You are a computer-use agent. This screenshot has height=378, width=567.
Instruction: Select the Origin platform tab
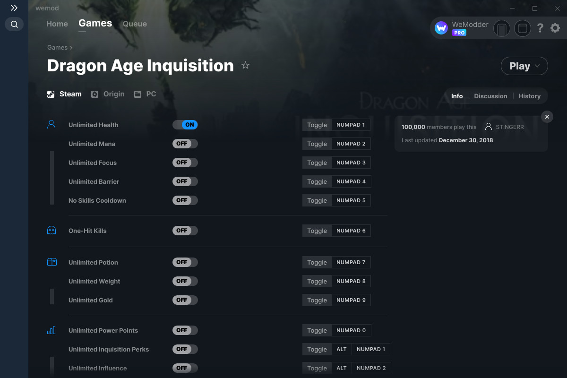[x=108, y=94]
